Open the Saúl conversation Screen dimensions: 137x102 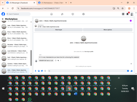(x=15, y=58)
